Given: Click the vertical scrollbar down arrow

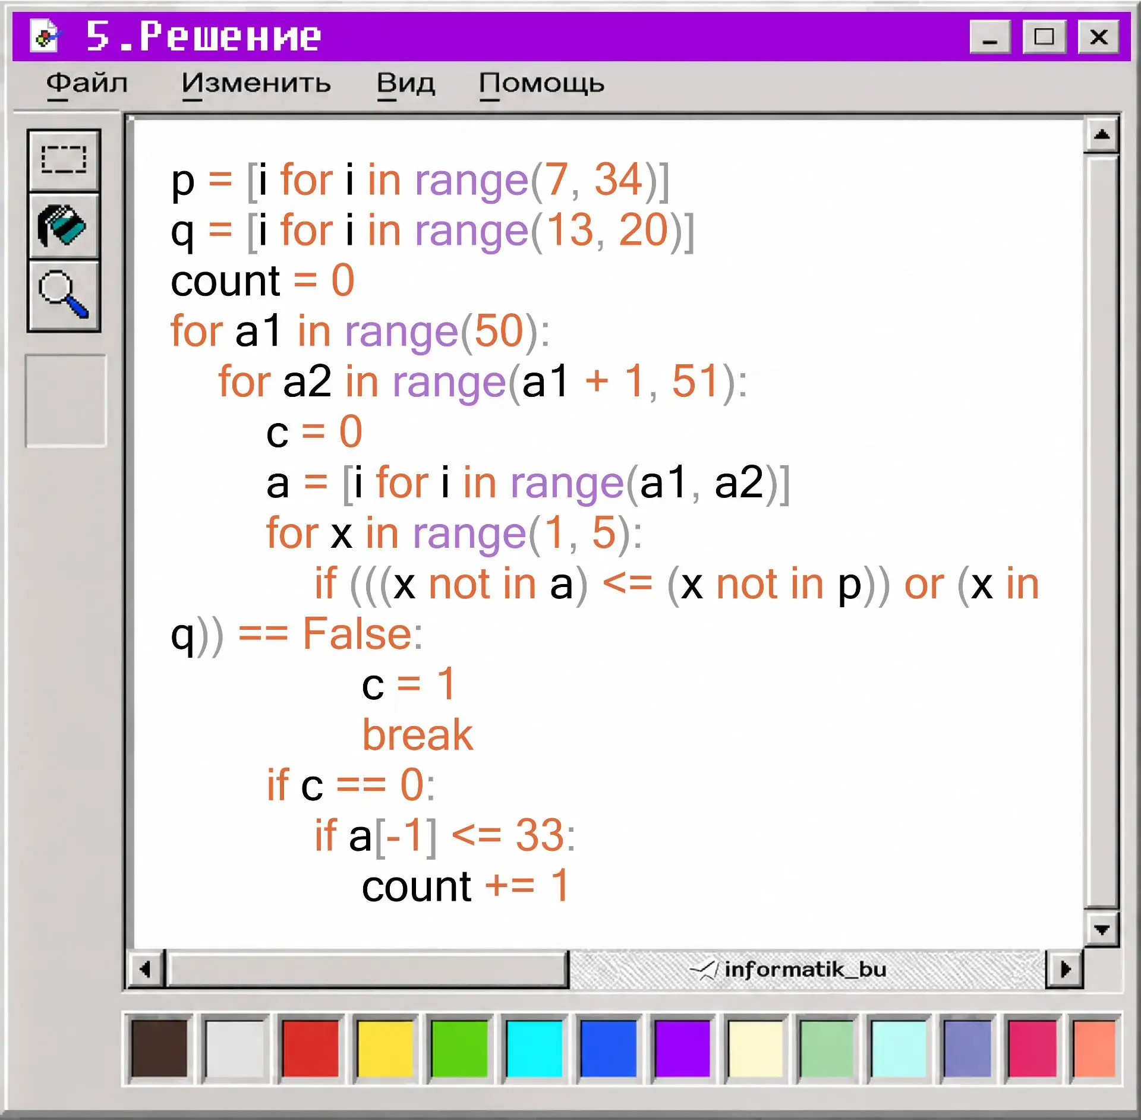Looking at the screenshot, I should (1102, 929).
